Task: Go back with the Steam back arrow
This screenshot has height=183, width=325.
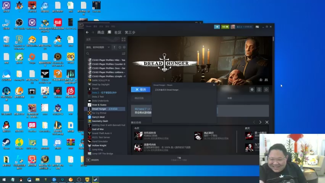Action: click(x=87, y=33)
